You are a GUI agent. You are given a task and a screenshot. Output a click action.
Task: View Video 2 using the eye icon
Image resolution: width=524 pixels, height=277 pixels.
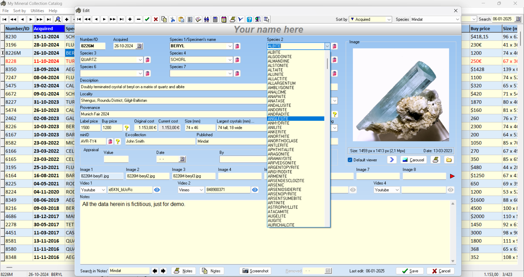tap(255, 190)
